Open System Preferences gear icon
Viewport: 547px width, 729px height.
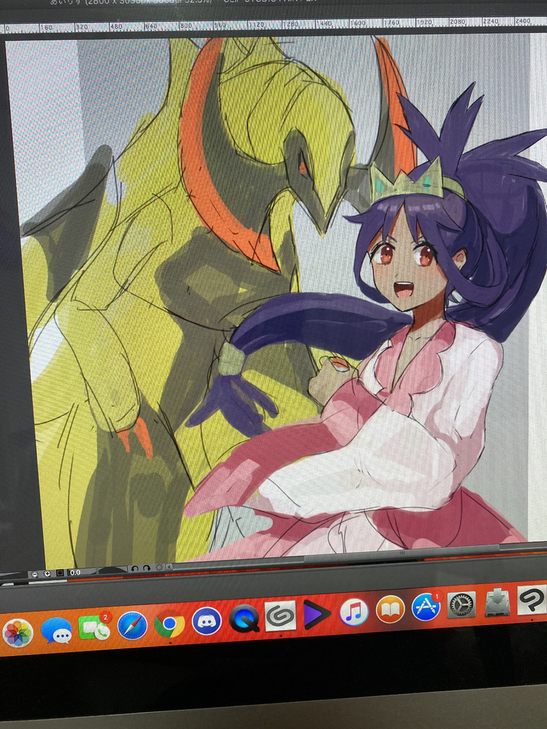pyautogui.click(x=462, y=605)
